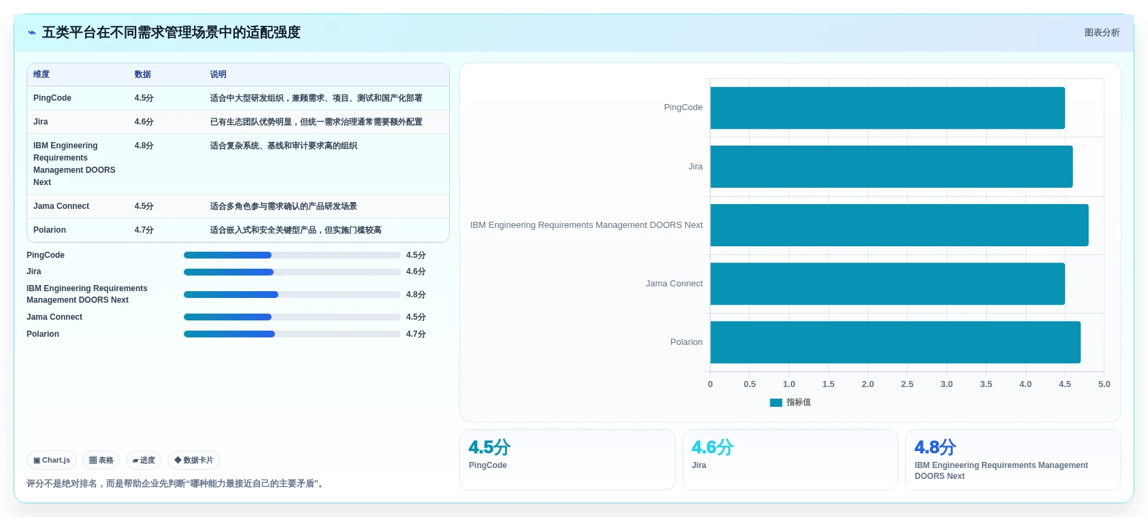The width and height of the screenshot is (1148, 517).
Task: Click description 适合复杂系统、基线和审计 cell
Action: click(284, 146)
